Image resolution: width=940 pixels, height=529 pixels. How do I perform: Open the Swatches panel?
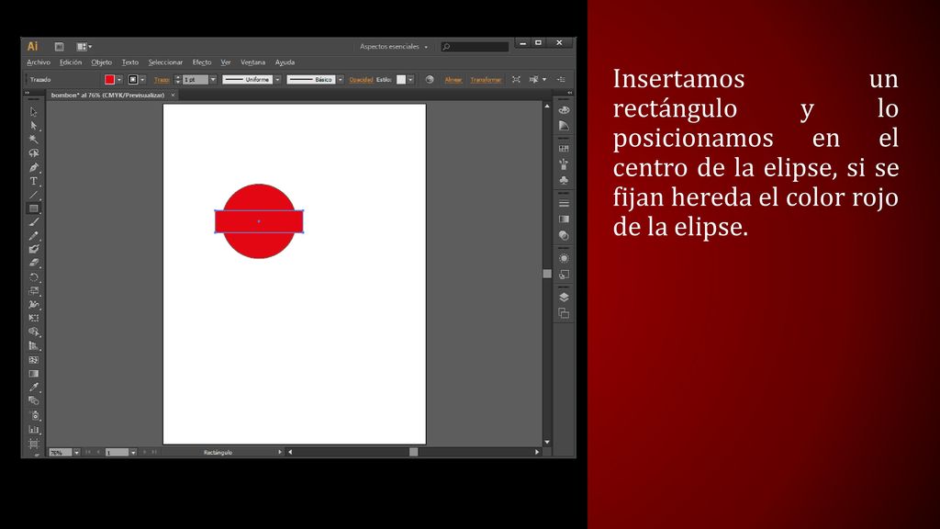565,148
